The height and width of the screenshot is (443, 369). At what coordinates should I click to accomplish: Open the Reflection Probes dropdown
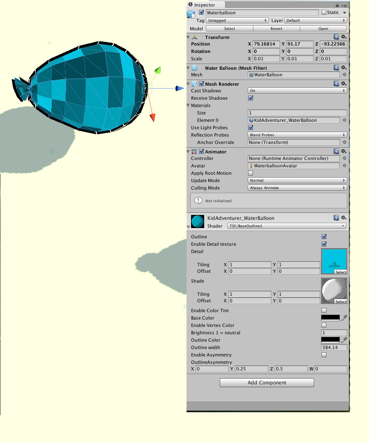(x=297, y=135)
